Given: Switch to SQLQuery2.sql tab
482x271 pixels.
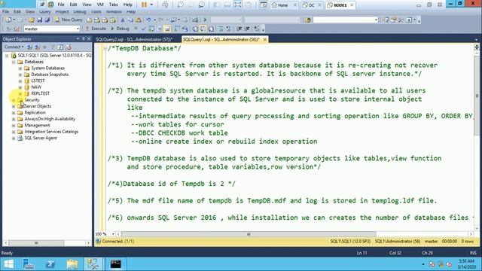Looking at the screenshot, I should [x=134, y=39].
